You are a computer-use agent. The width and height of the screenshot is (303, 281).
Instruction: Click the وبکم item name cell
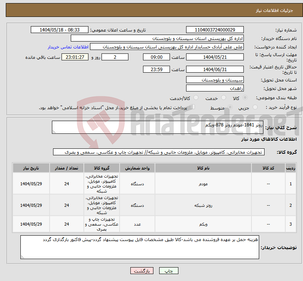(203, 224)
